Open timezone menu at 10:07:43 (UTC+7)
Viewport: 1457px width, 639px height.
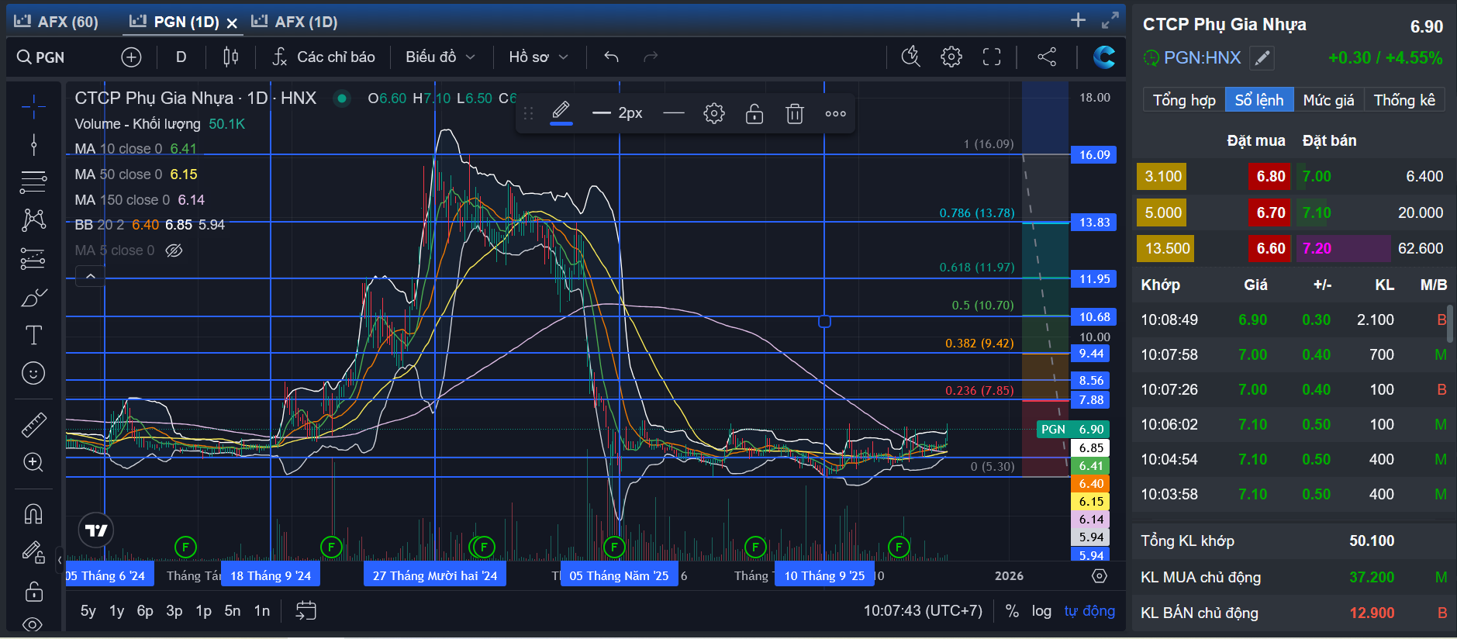pyautogui.click(x=923, y=611)
